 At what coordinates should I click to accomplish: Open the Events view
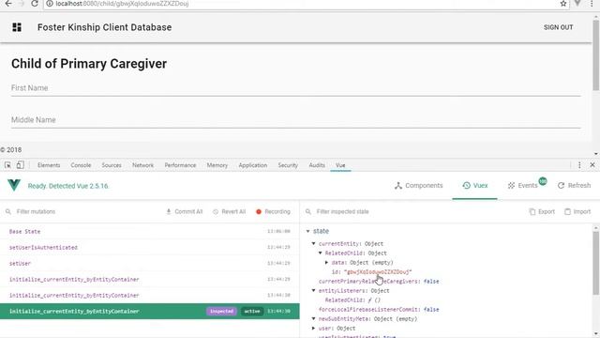[523, 186]
